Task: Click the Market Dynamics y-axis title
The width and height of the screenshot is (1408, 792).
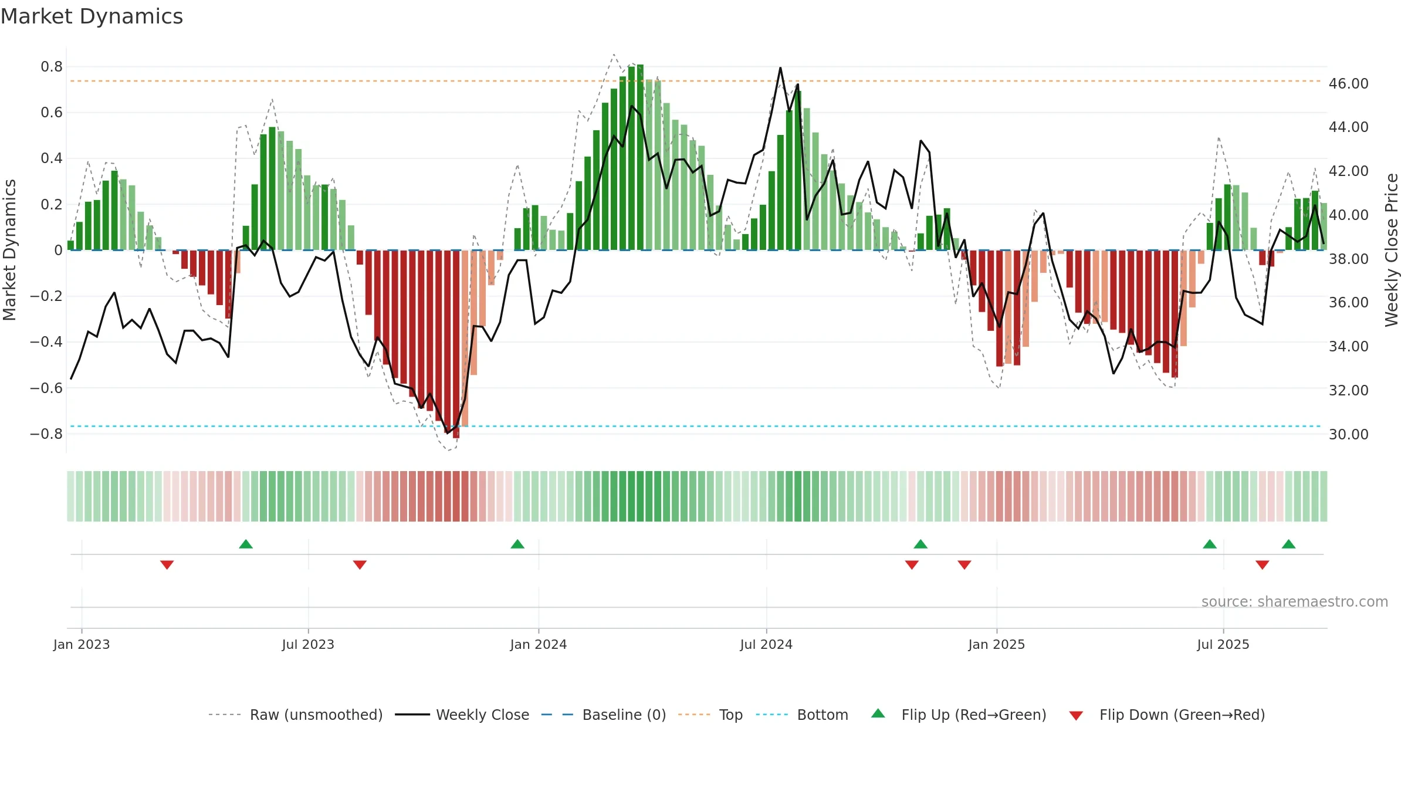Action: point(9,250)
